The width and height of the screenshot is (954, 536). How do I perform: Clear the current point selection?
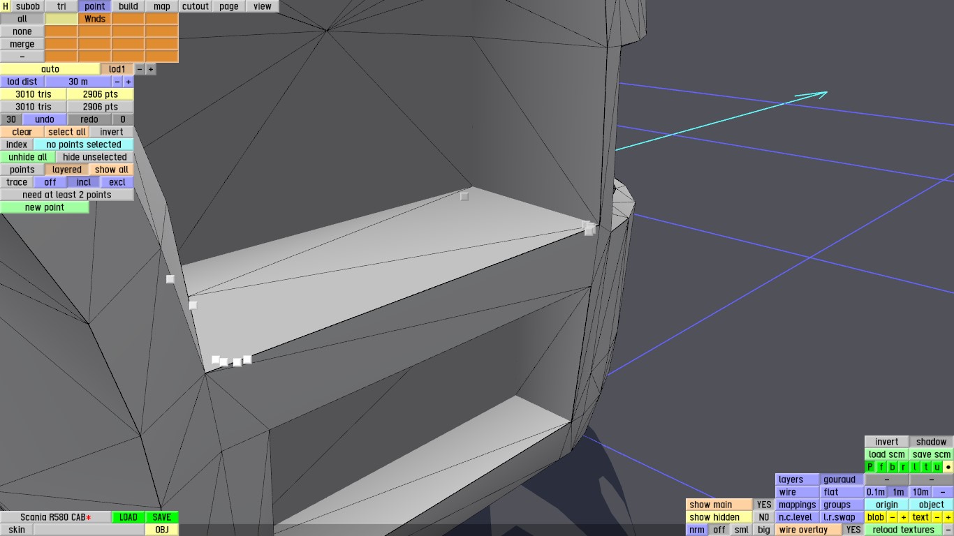[x=22, y=132]
